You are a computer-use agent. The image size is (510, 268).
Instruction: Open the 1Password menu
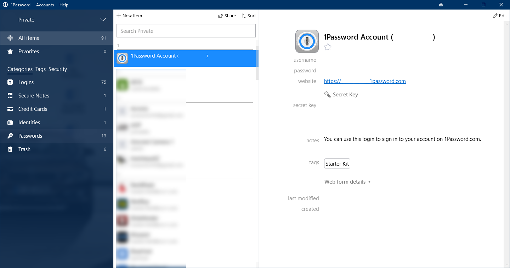(x=21, y=5)
